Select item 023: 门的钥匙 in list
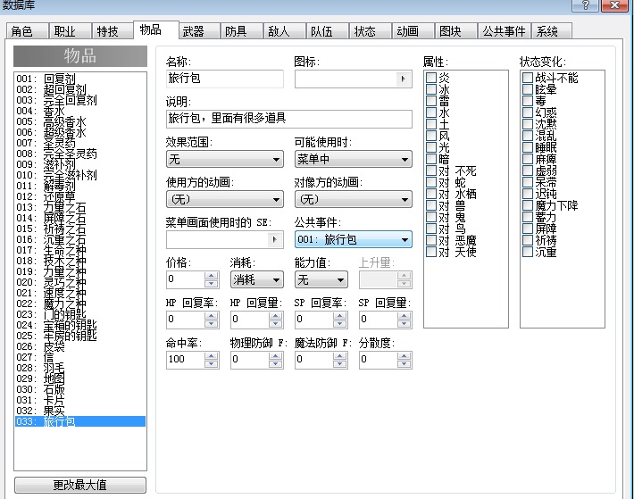The image size is (634, 499). coord(80,314)
